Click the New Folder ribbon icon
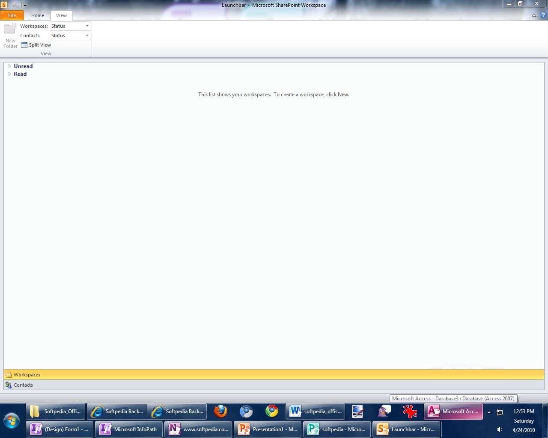 click(x=10, y=36)
